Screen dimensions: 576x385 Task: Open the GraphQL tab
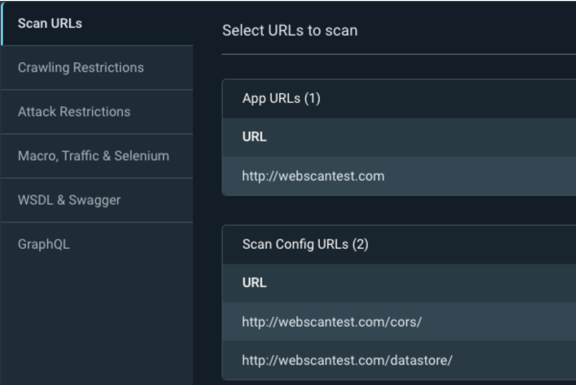[x=44, y=244]
